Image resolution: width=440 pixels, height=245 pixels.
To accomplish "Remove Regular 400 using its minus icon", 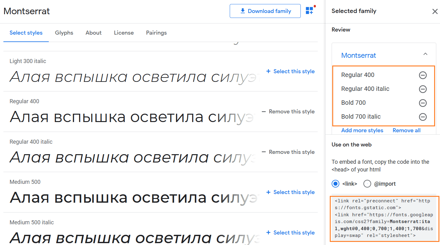I will tap(422, 75).
